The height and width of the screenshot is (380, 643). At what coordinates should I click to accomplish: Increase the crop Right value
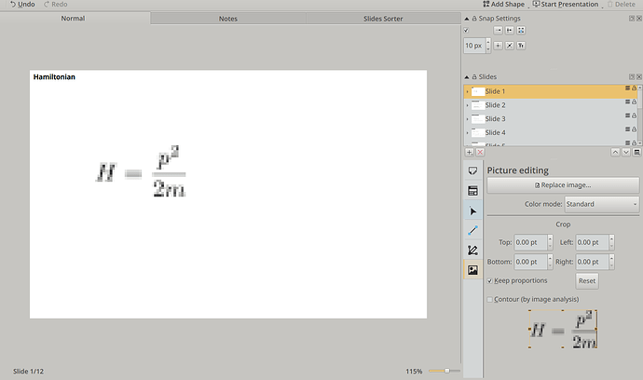tap(611, 258)
